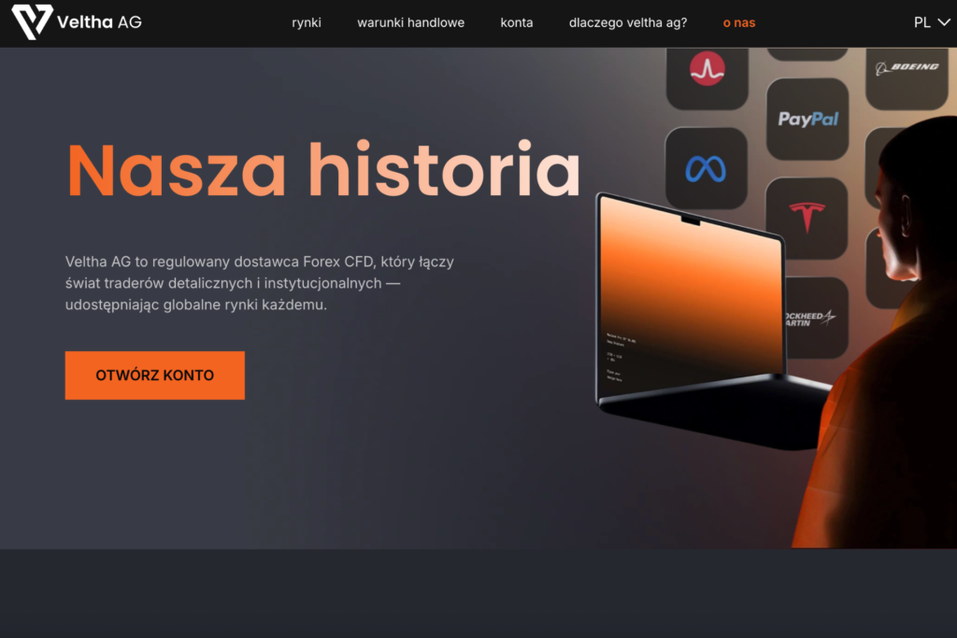Click the Veltha AG logo icon
957x638 pixels.
pyautogui.click(x=32, y=22)
